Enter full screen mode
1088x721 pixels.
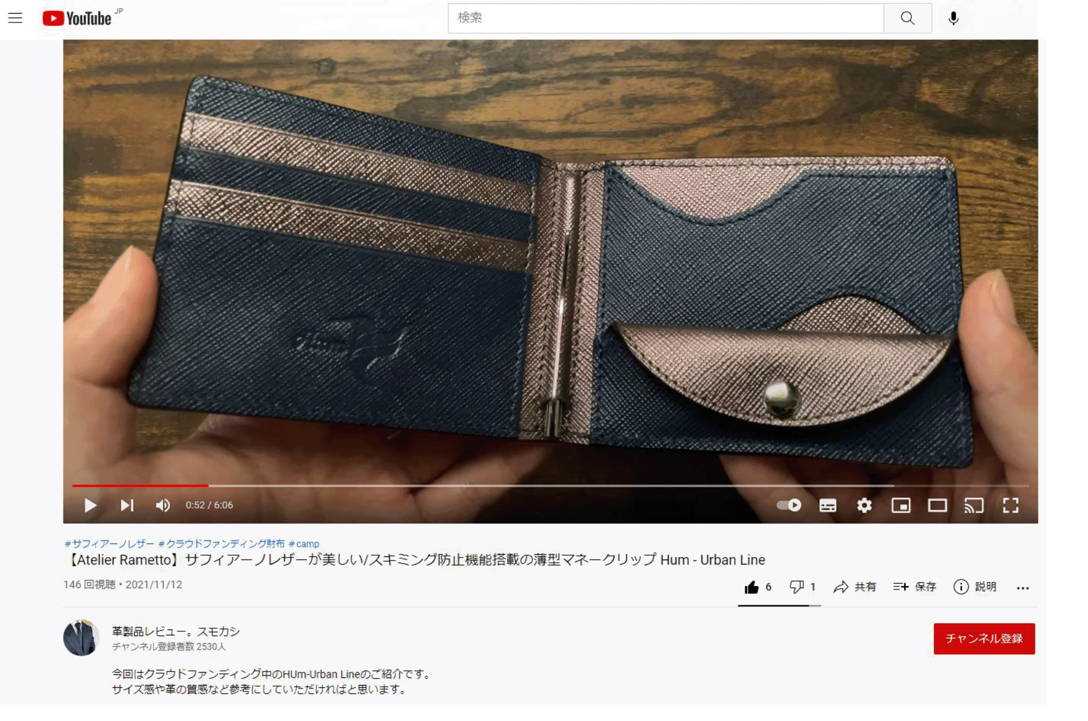pyautogui.click(x=1011, y=505)
